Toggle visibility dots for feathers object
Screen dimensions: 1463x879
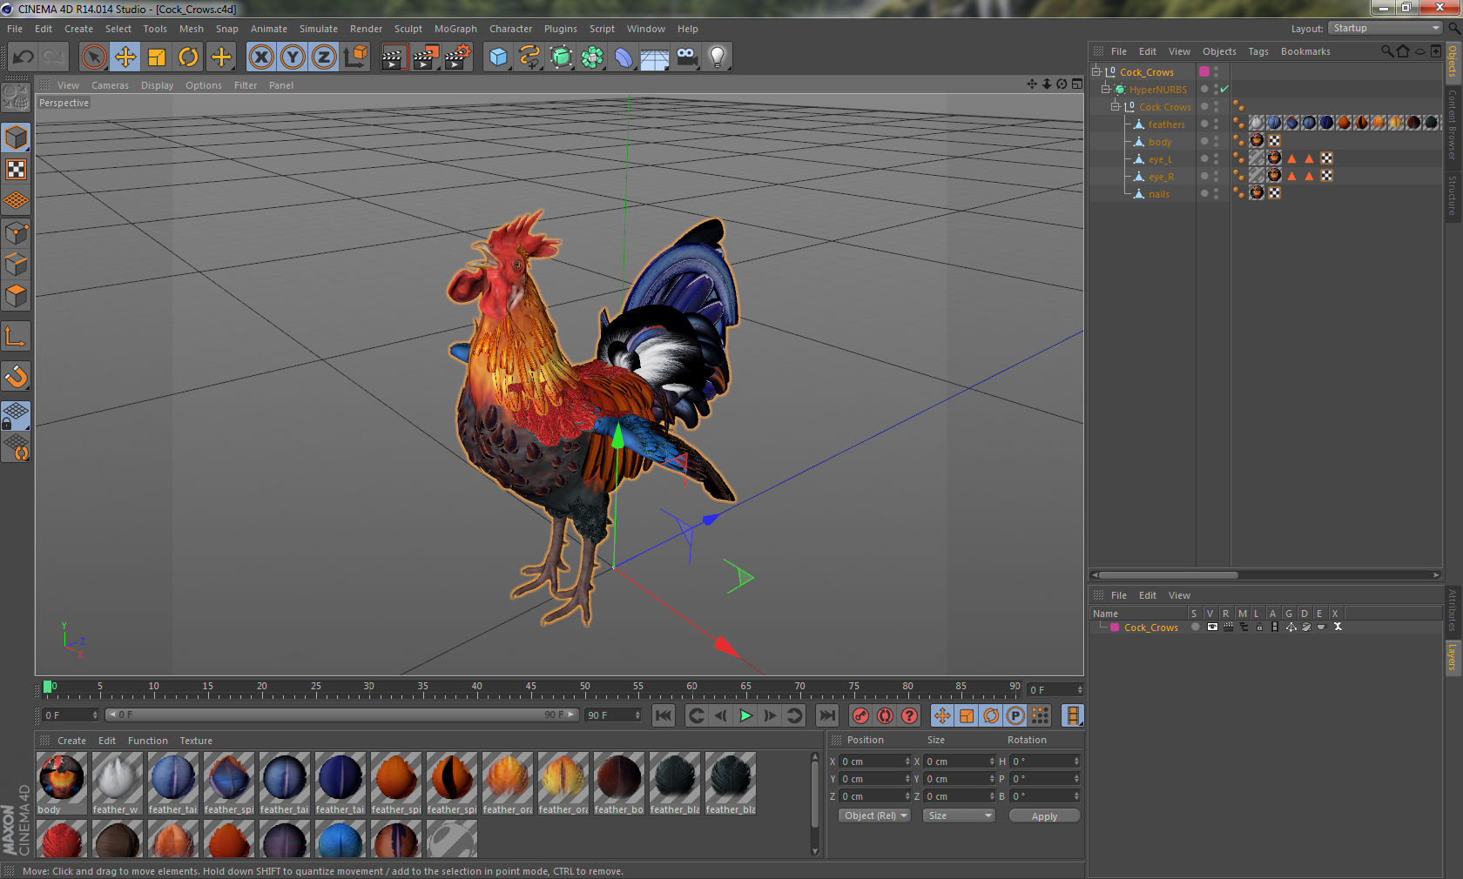[1216, 124]
